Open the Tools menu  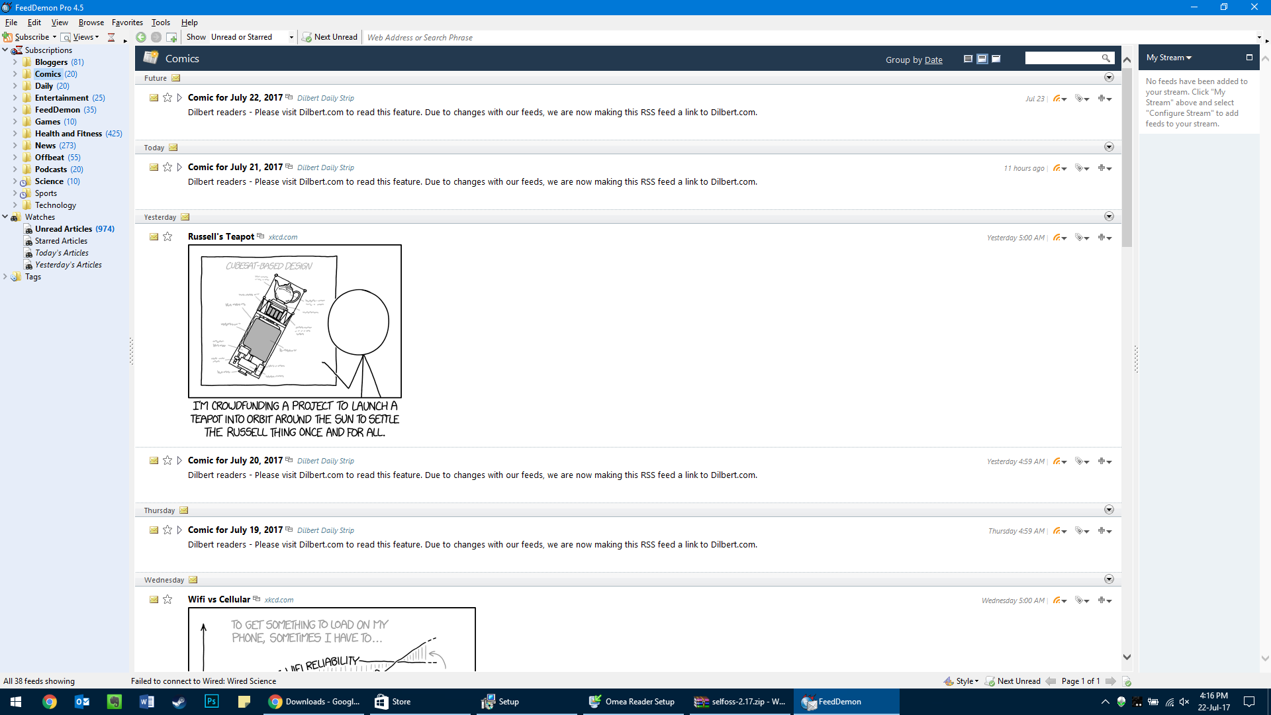(x=160, y=23)
